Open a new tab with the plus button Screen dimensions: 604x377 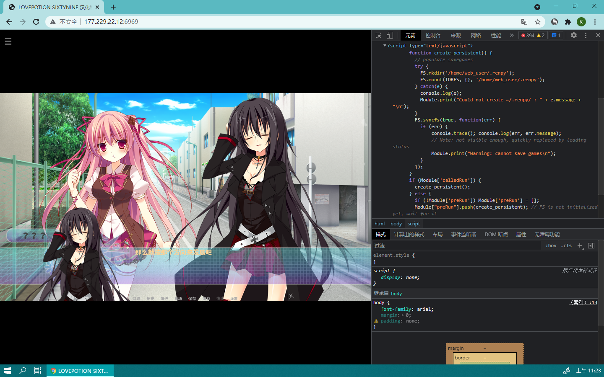pyautogui.click(x=113, y=7)
